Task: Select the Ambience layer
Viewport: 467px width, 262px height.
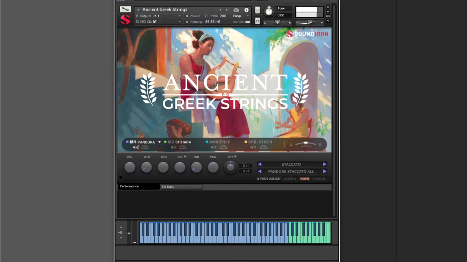Action: point(218,142)
